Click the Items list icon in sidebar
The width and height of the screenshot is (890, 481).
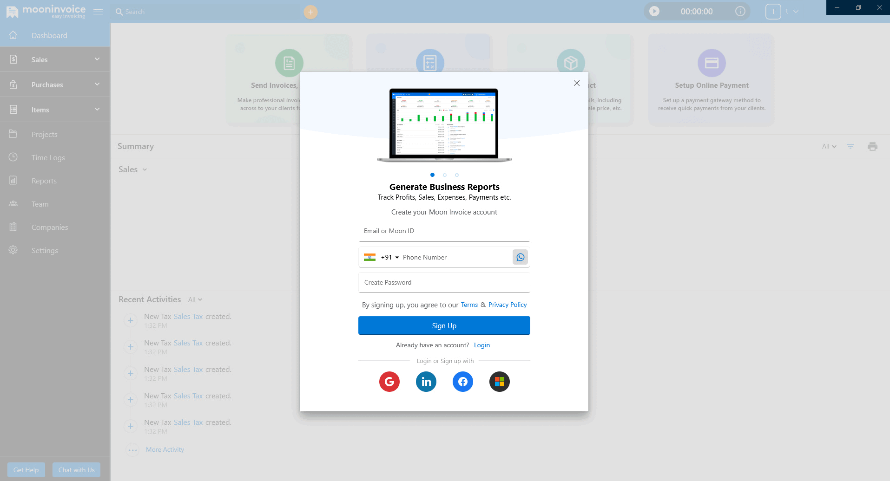13,110
